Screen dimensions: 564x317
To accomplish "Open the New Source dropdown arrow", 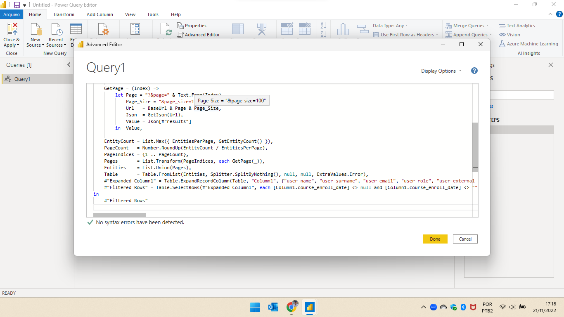I will 43,45.
